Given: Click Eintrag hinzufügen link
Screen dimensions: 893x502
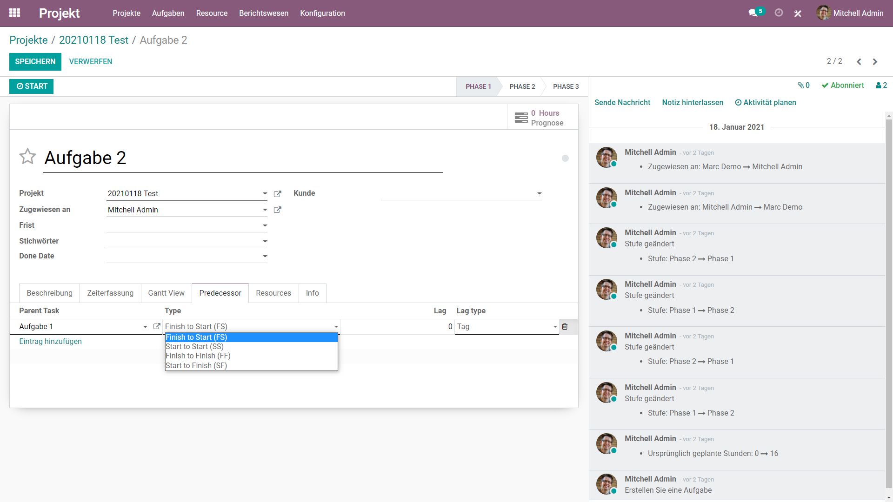Looking at the screenshot, I should [x=50, y=342].
